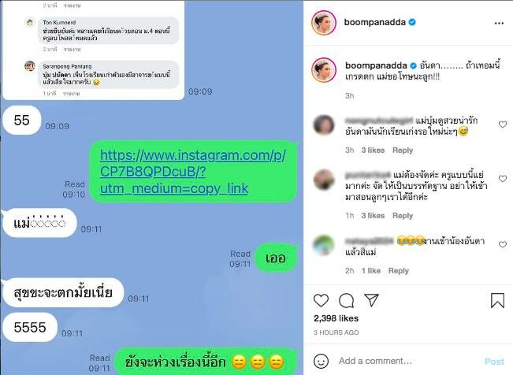This screenshot has width=513, height=375.
Task: Save post with the bookmark icon
Action: (497, 300)
